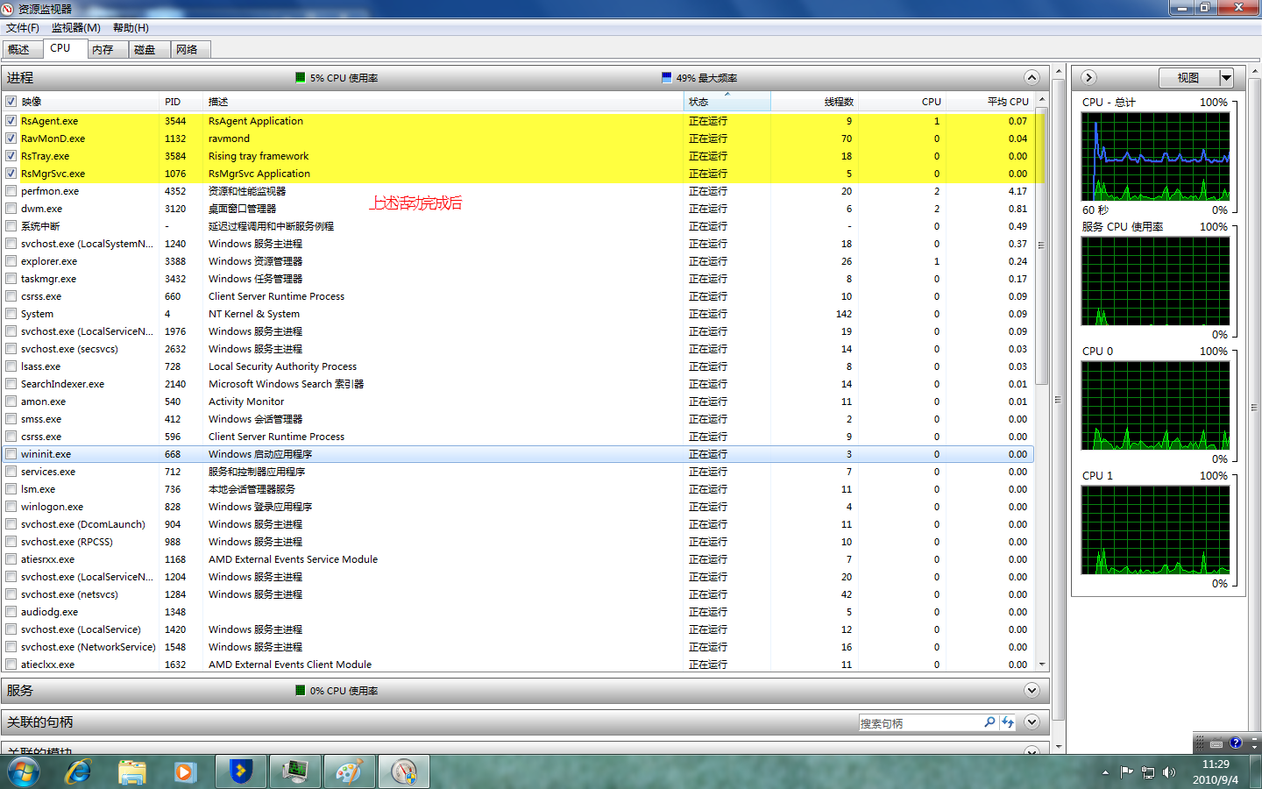Image resolution: width=1262 pixels, height=789 pixels.
Task: Sort by the 映像 column header
Action: pyautogui.click(x=89, y=102)
